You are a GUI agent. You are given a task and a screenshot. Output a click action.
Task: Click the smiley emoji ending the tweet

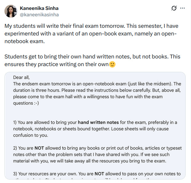point(112,64)
